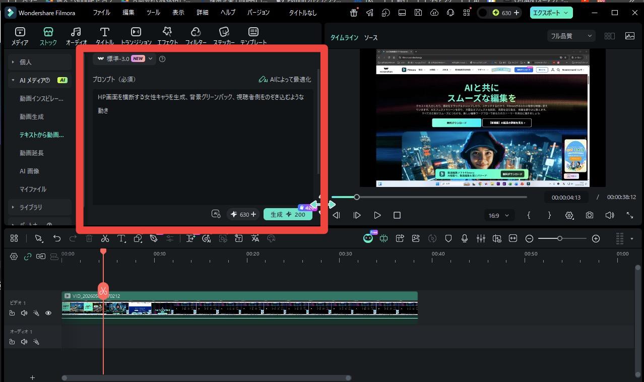Image resolution: width=644 pixels, height=382 pixels.
Task: Open the 標準-3.0 model dropdown
Action: click(x=124, y=58)
